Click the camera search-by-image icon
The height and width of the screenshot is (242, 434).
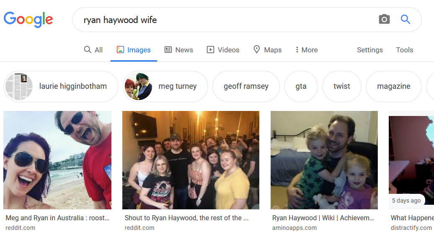(384, 19)
